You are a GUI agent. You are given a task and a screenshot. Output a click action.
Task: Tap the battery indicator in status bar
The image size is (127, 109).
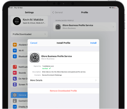pyautogui.click(x=116, y=8)
